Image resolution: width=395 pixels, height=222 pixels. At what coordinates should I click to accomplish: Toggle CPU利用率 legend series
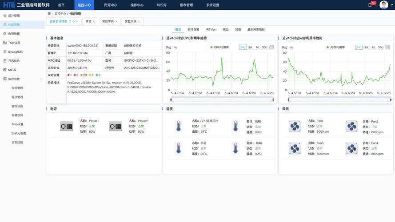(x=219, y=48)
